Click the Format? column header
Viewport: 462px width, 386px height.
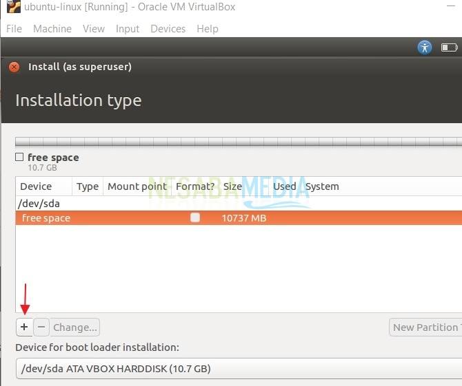tap(195, 186)
